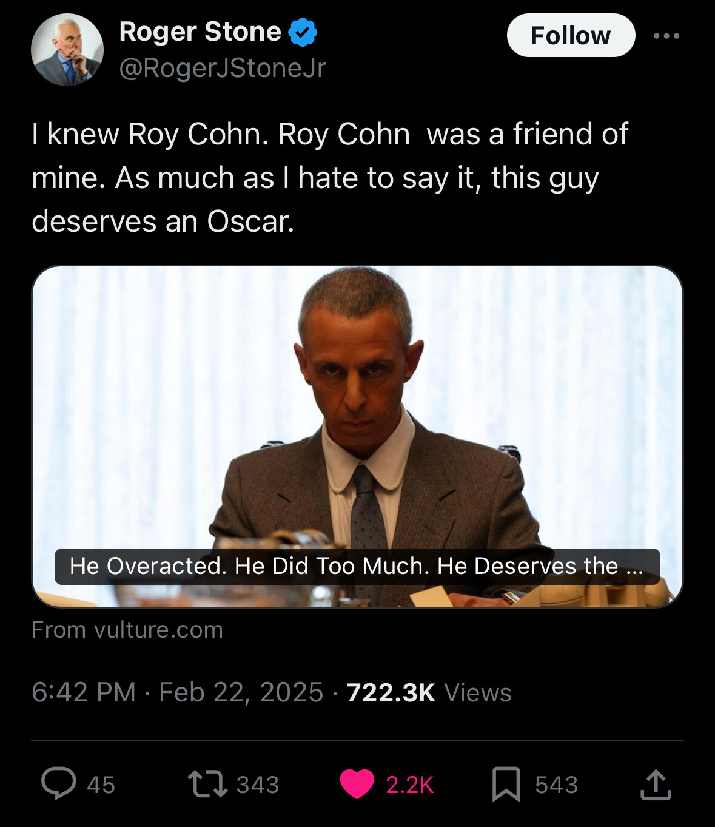This screenshot has height=827, width=715.
Task: Open the three-dot more options menu
Action: [666, 36]
